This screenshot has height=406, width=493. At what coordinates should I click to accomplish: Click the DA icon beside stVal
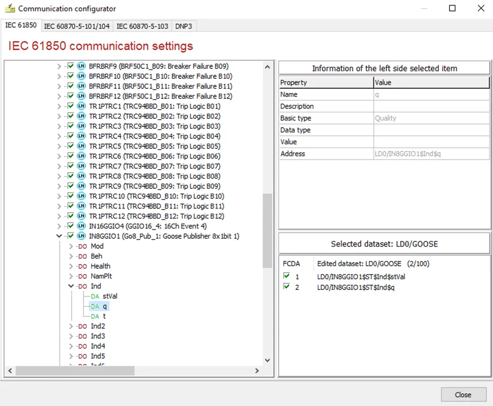95,296
